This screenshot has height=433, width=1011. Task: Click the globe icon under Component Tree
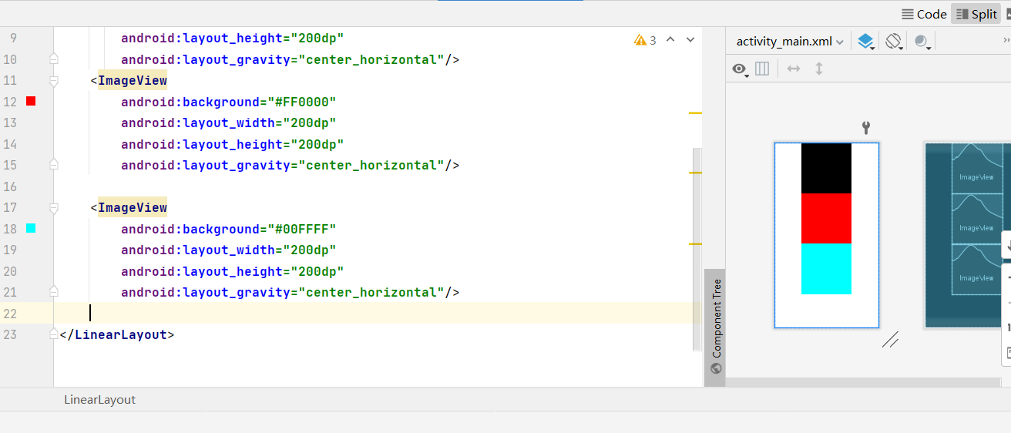[x=716, y=368]
